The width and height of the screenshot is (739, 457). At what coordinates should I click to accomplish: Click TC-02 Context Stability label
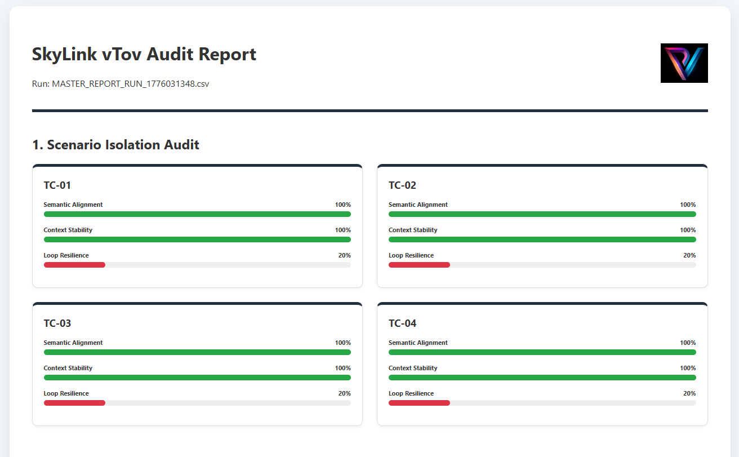(413, 230)
